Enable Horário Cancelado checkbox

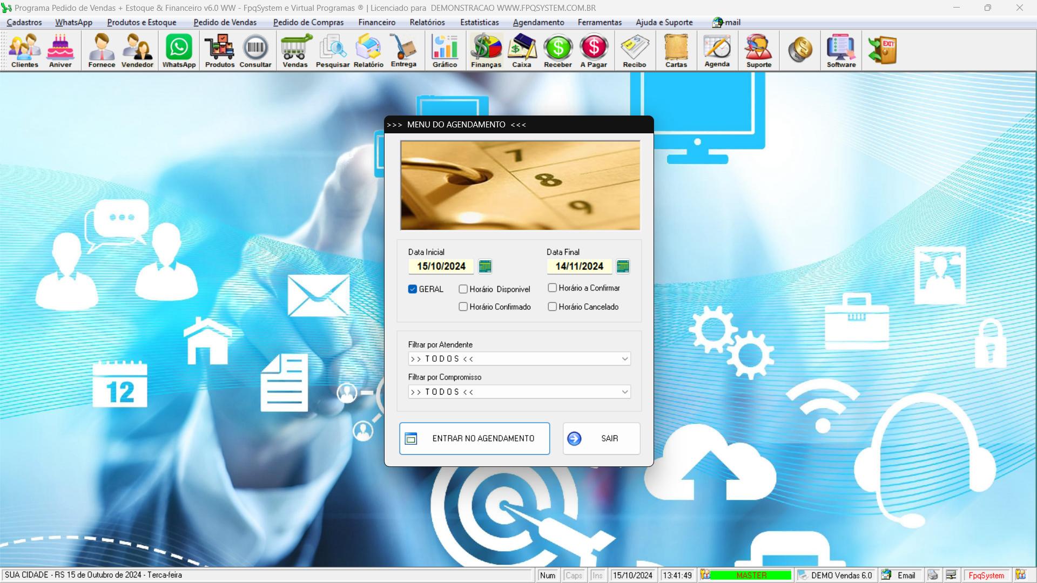tap(553, 307)
